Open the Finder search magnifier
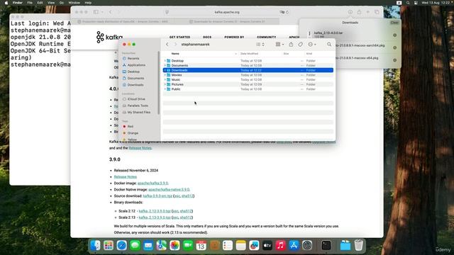The width and height of the screenshot is (454, 255). pos(329,45)
